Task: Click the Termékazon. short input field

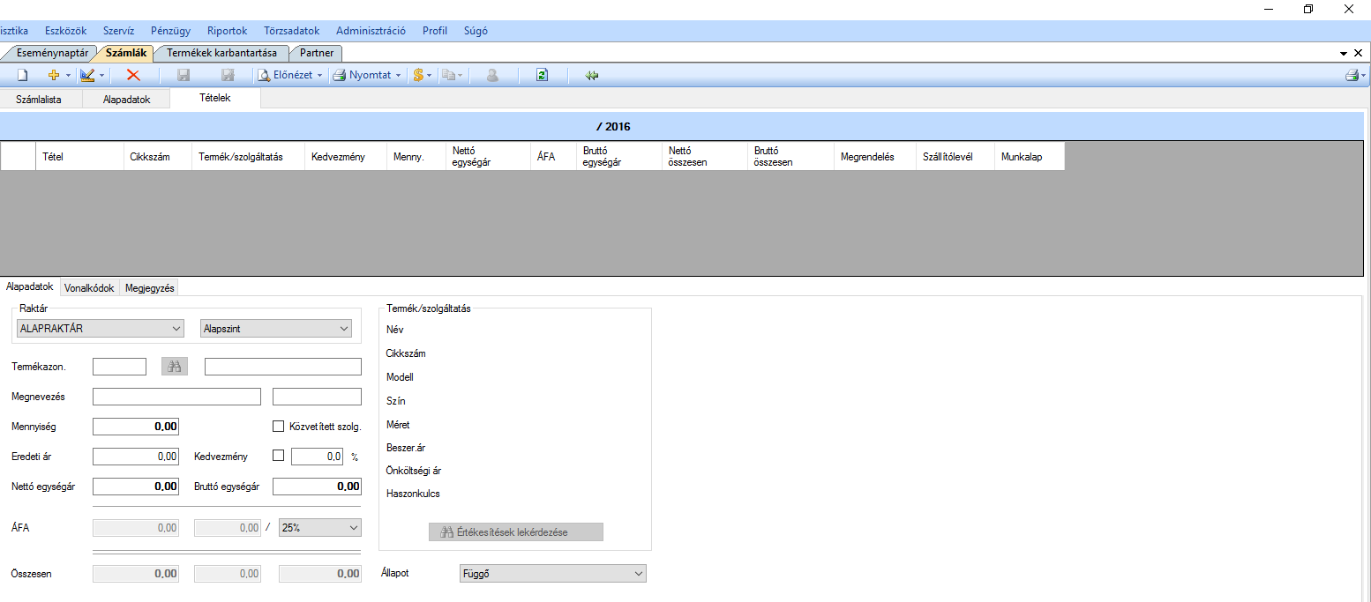Action: coord(119,367)
